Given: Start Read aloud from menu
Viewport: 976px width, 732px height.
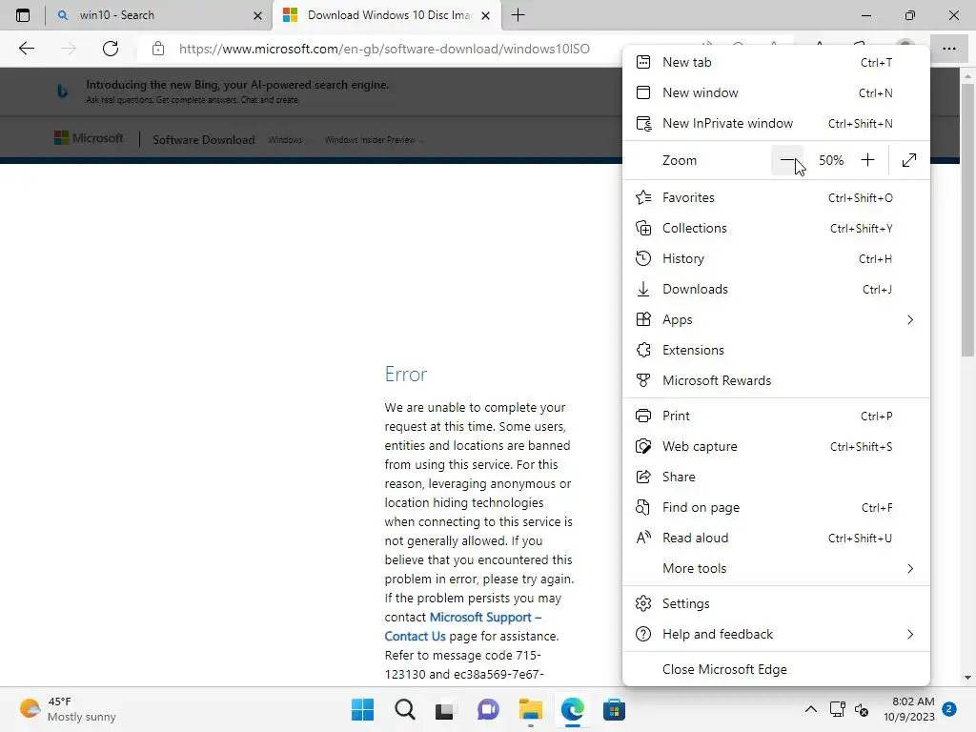Looking at the screenshot, I should [x=776, y=538].
